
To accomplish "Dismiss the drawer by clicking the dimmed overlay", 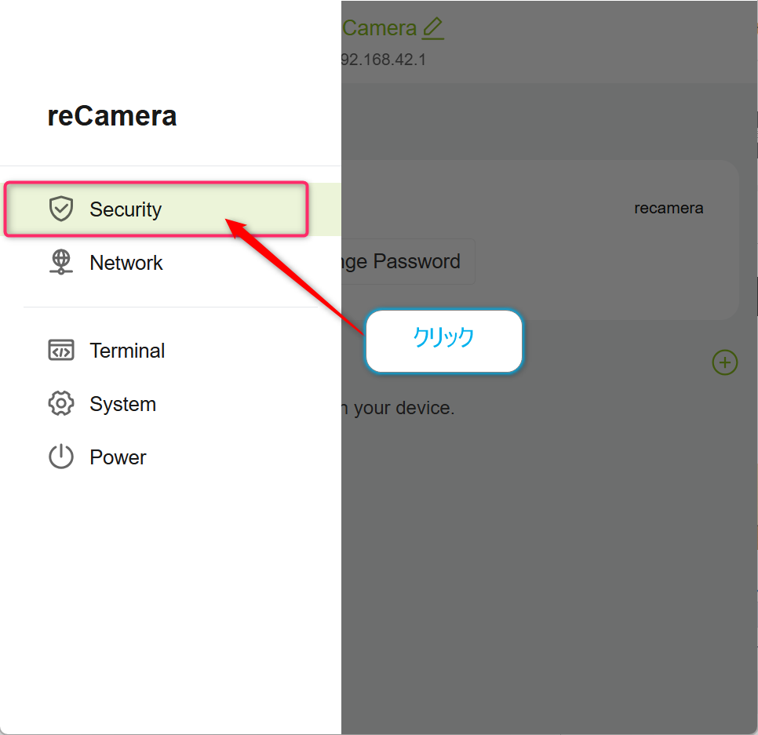I will point(549,555).
